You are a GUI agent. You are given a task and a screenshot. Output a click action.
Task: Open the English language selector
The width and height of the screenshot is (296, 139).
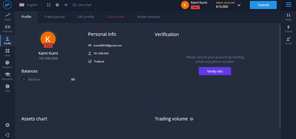[x=28, y=5]
